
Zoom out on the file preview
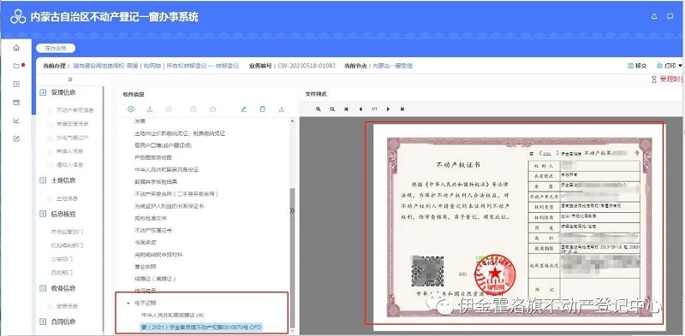pos(332,109)
